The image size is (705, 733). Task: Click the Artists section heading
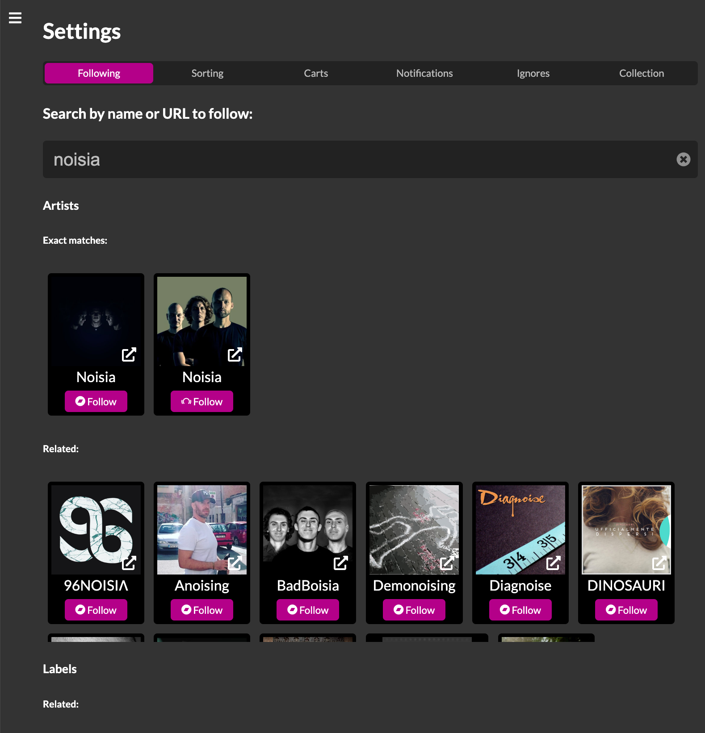tap(61, 205)
